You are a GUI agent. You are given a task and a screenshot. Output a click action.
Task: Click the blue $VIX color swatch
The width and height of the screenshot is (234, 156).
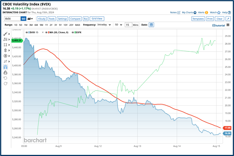[x=29, y=33]
